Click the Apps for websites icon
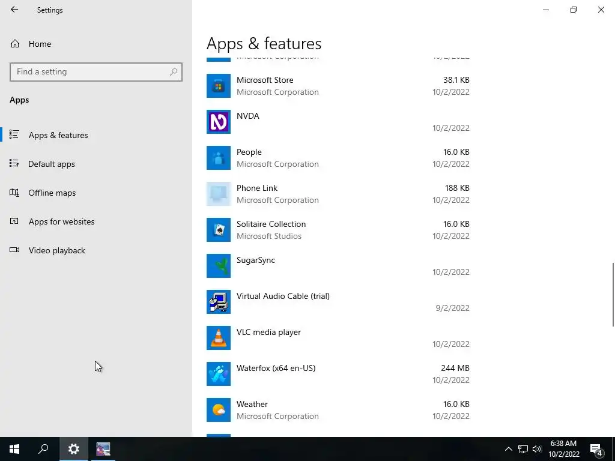 pos(14,221)
